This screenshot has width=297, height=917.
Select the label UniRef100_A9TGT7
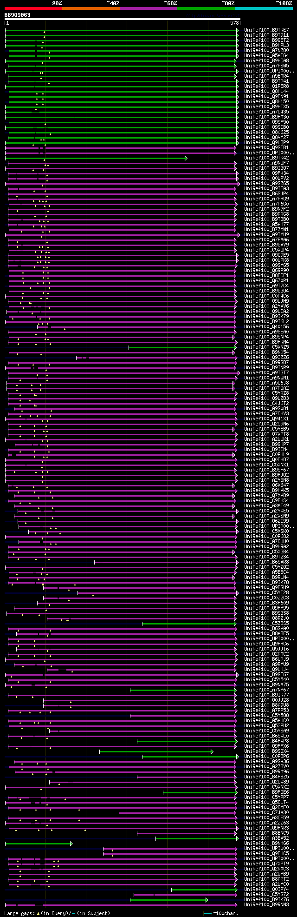tap(266, 372)
